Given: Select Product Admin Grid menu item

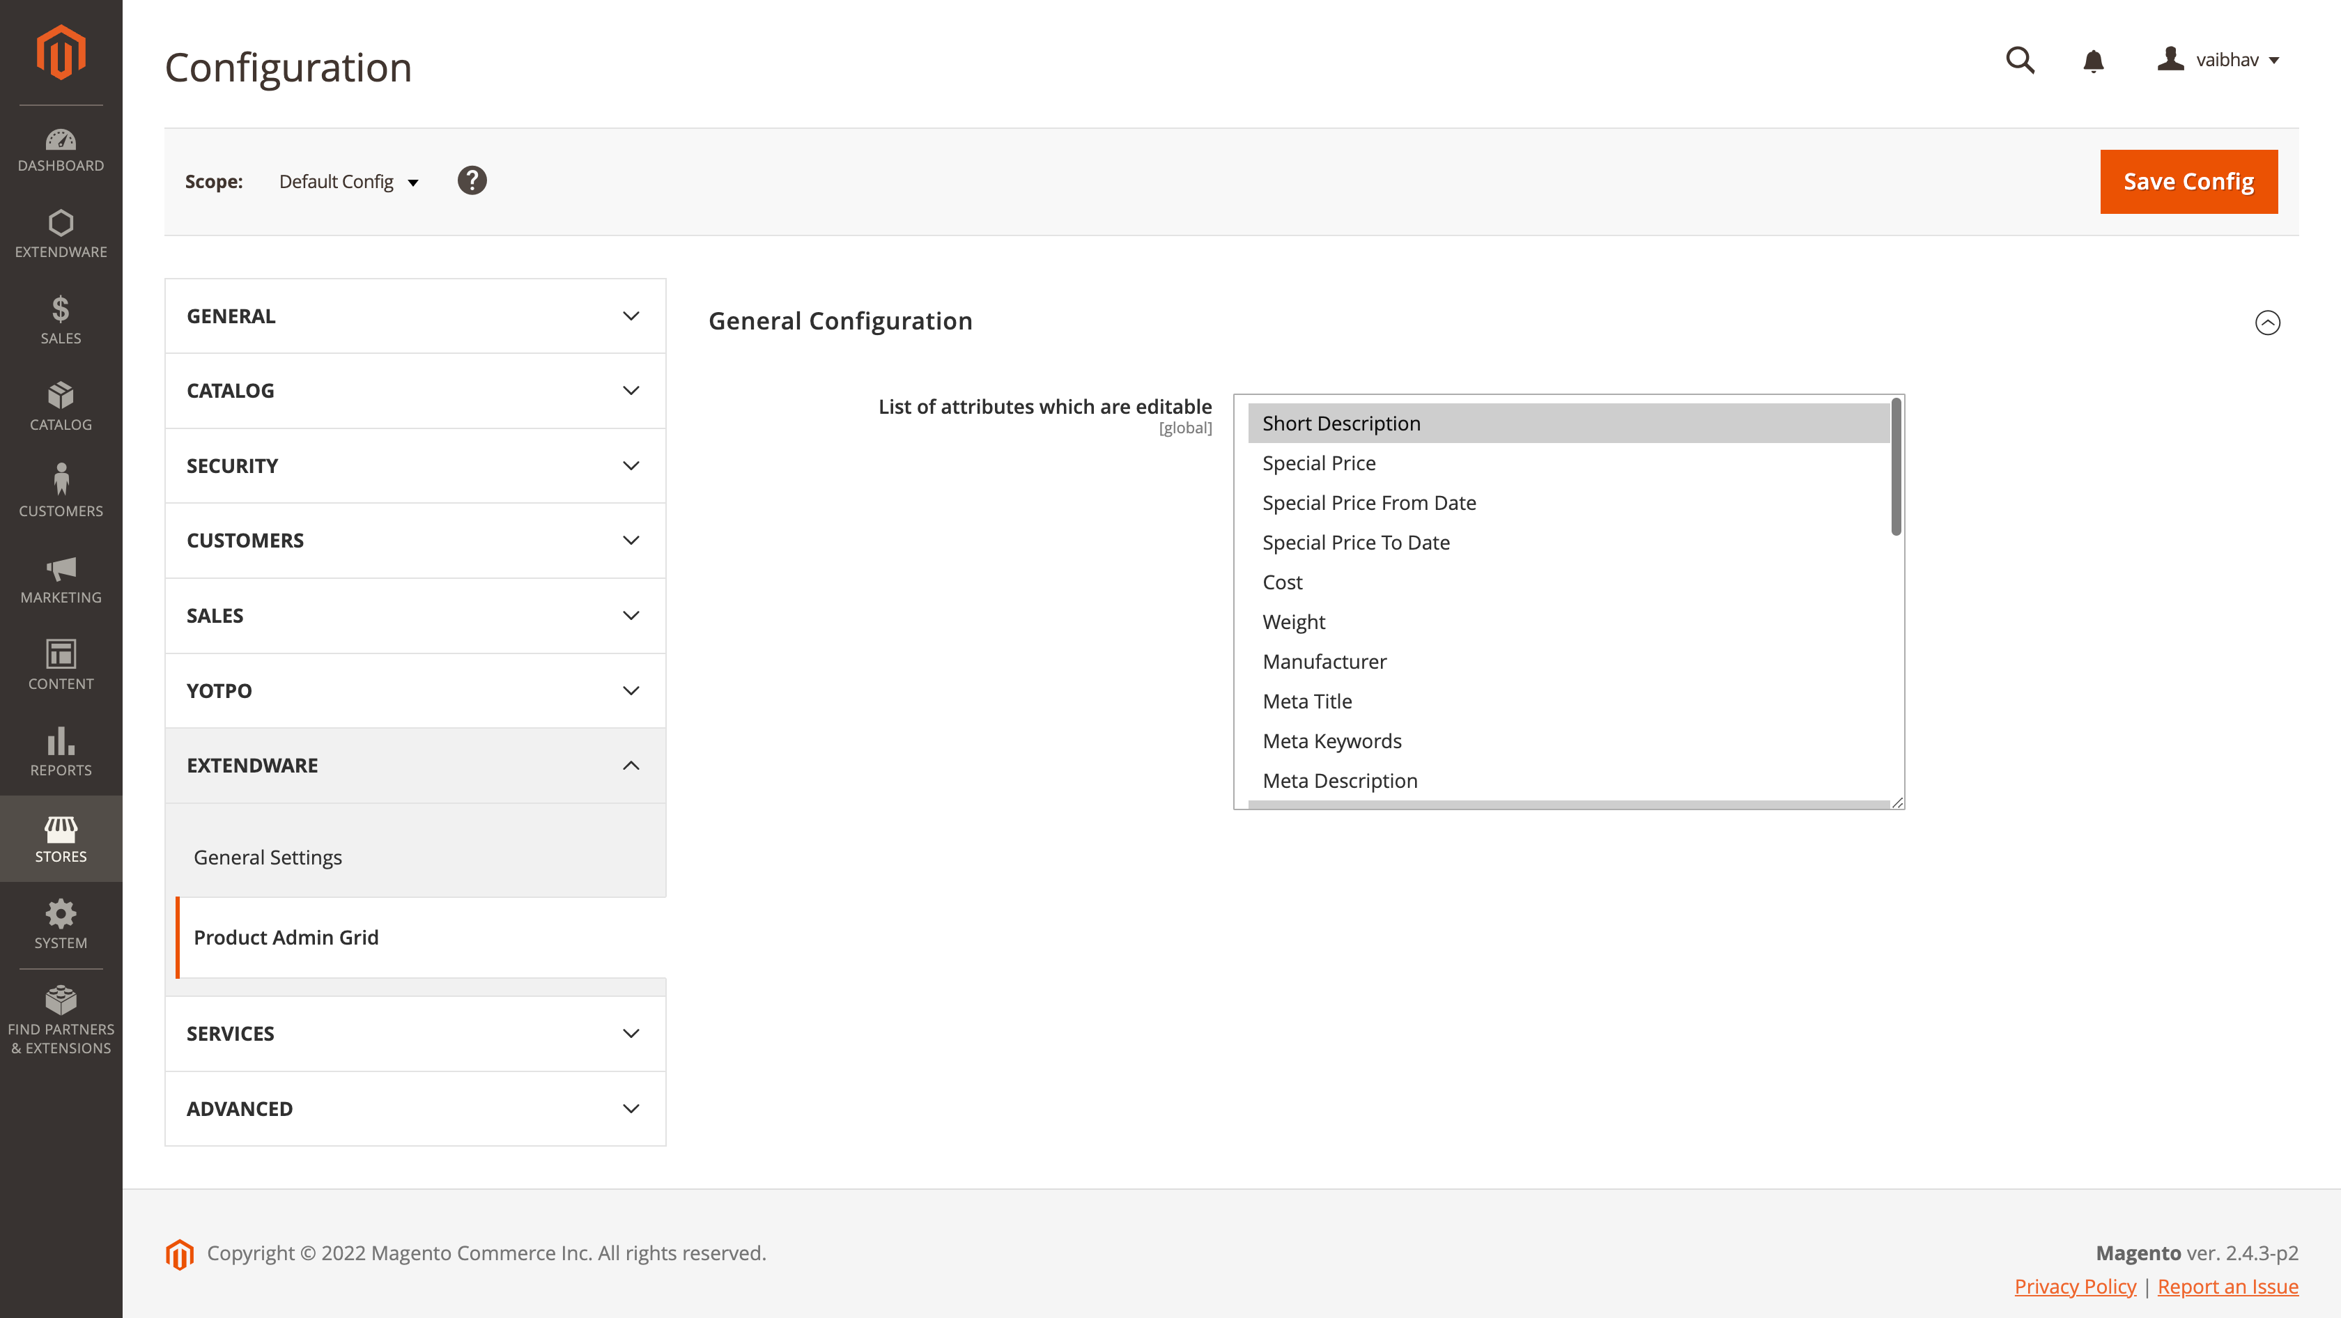Looking at the screenshot, I should [286, 937].
